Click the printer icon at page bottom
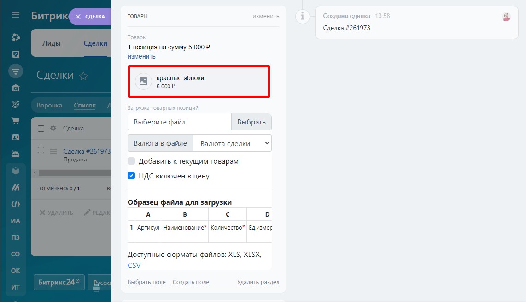This screenshot has width=526, height=302. 96,288
